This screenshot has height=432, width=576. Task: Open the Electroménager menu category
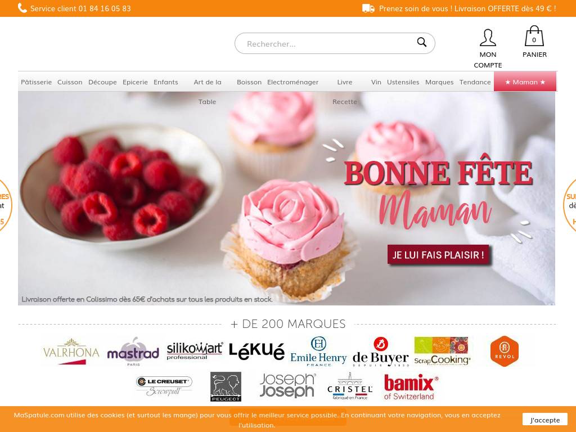[x=292, y=82]
